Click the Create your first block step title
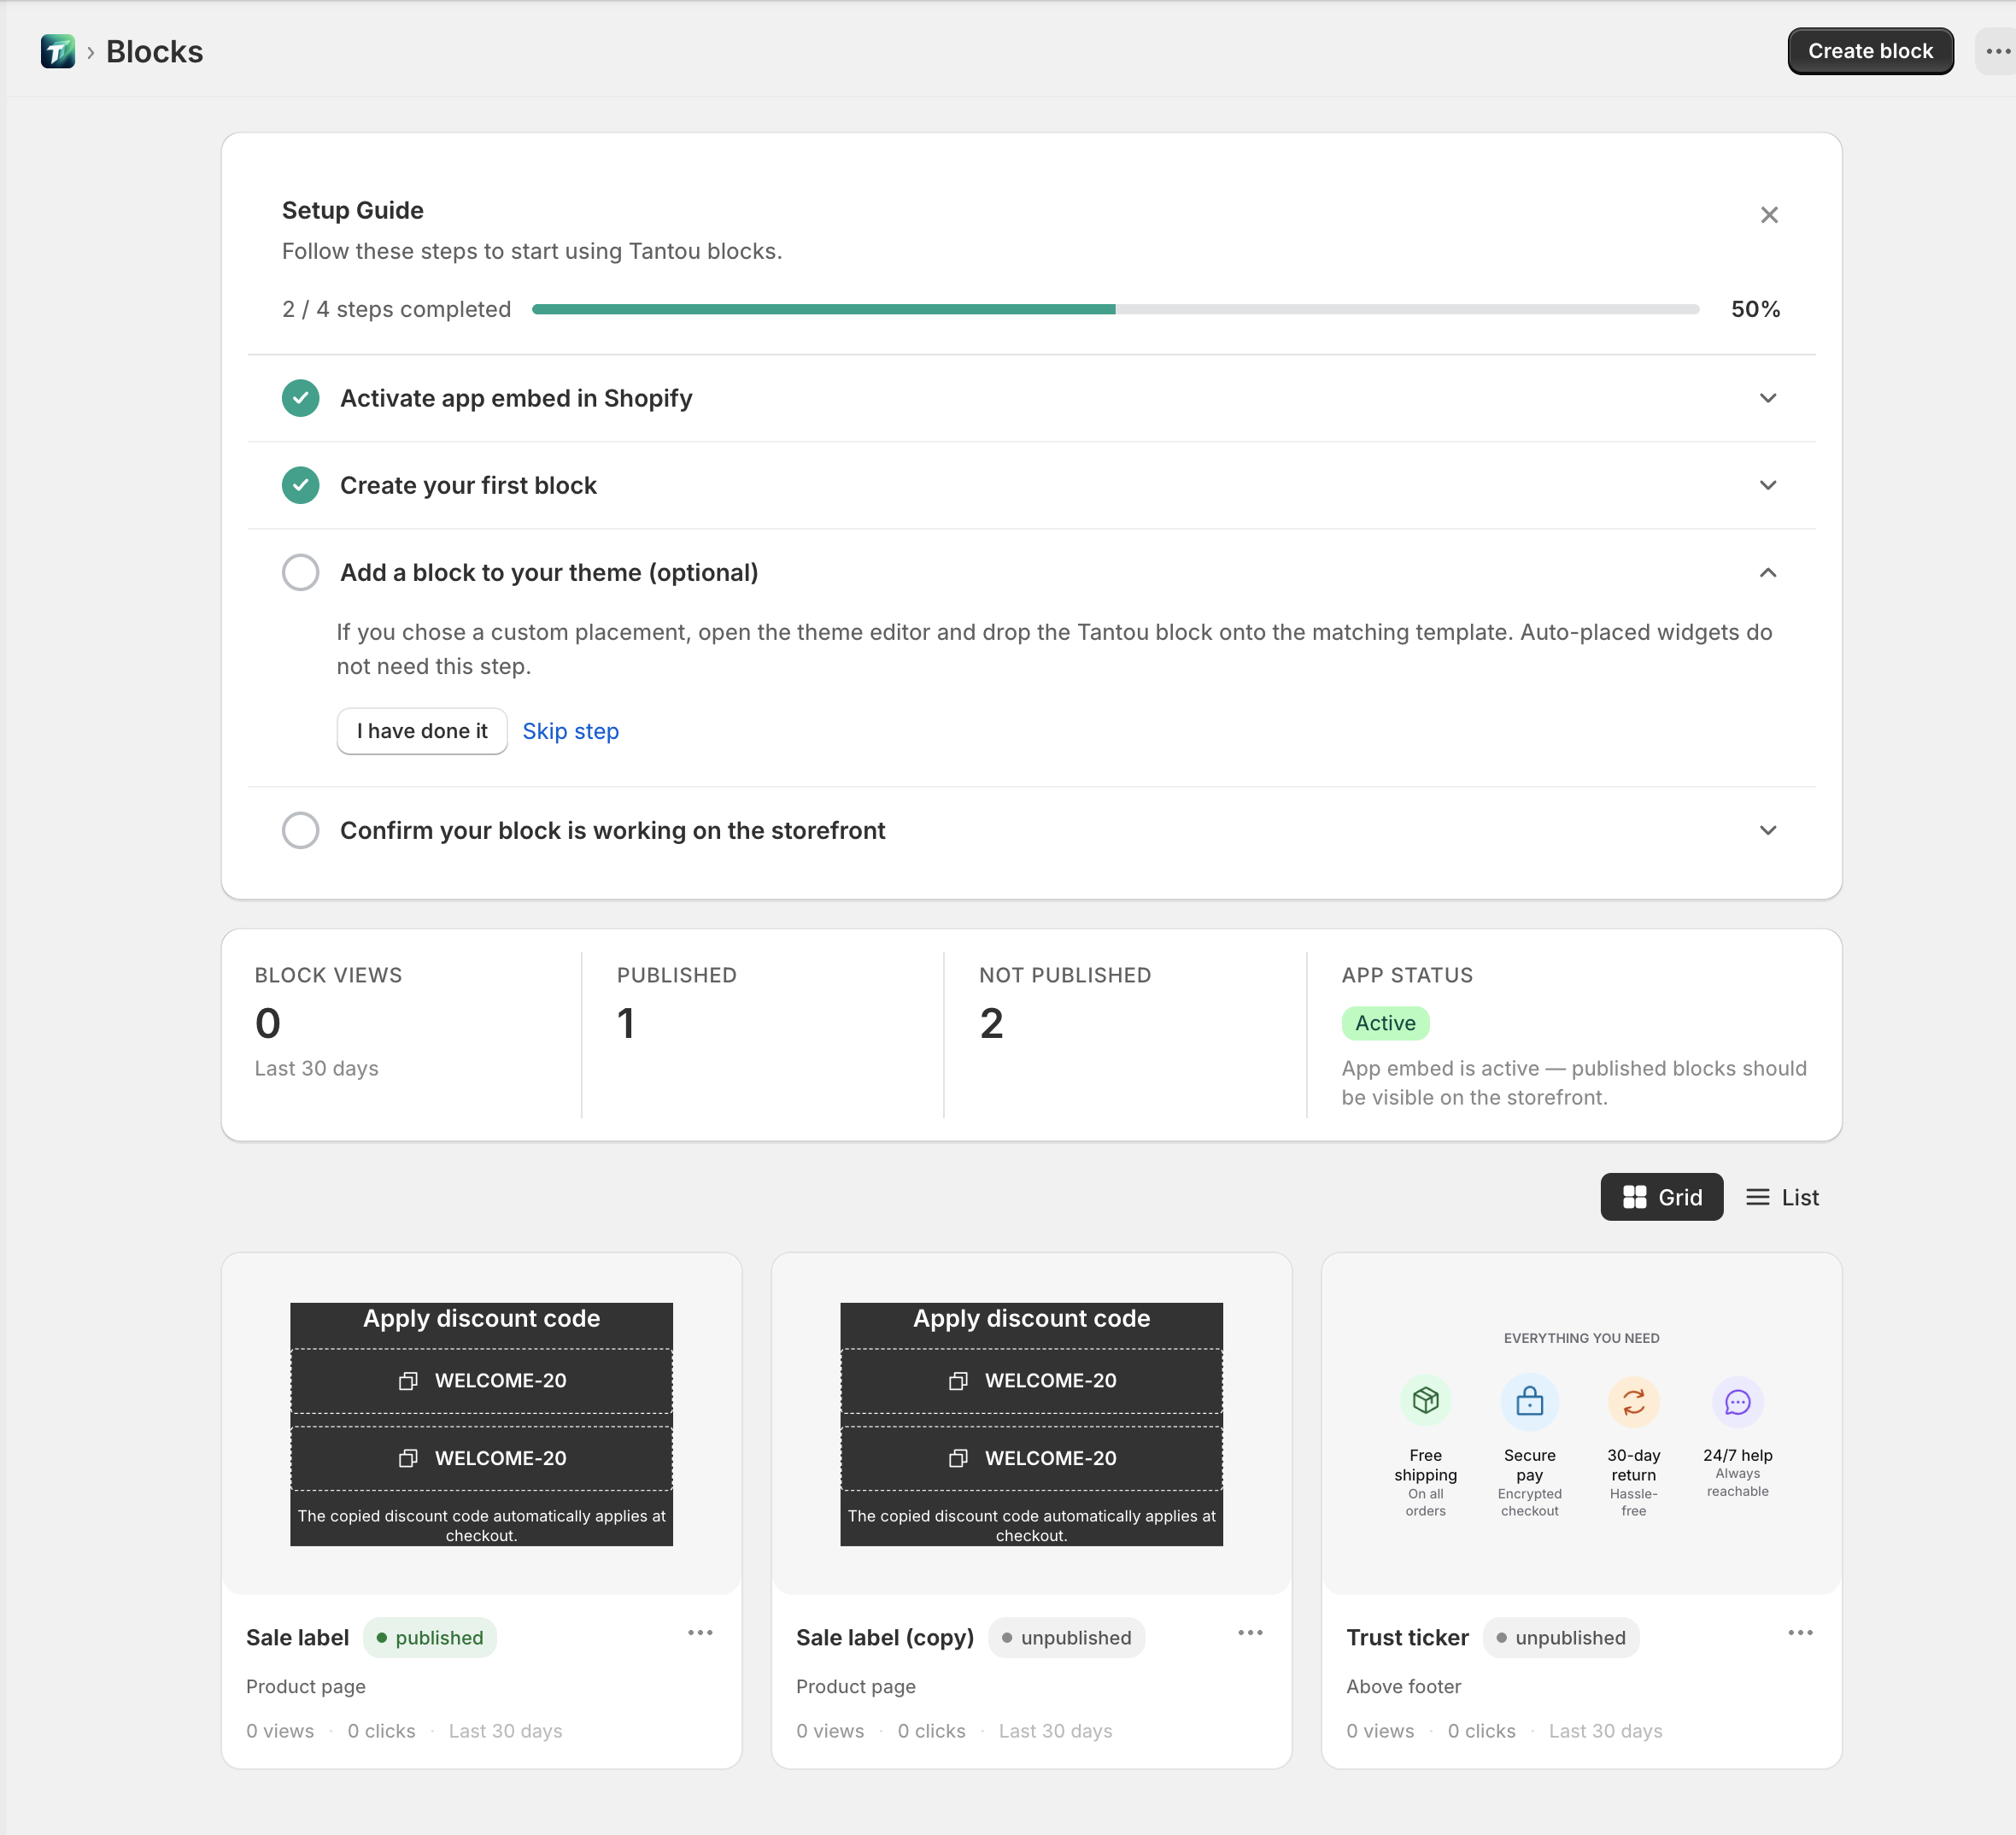Image resolution: width=2016 pixels, height=1835 pixels. click(x=468, y=485)
